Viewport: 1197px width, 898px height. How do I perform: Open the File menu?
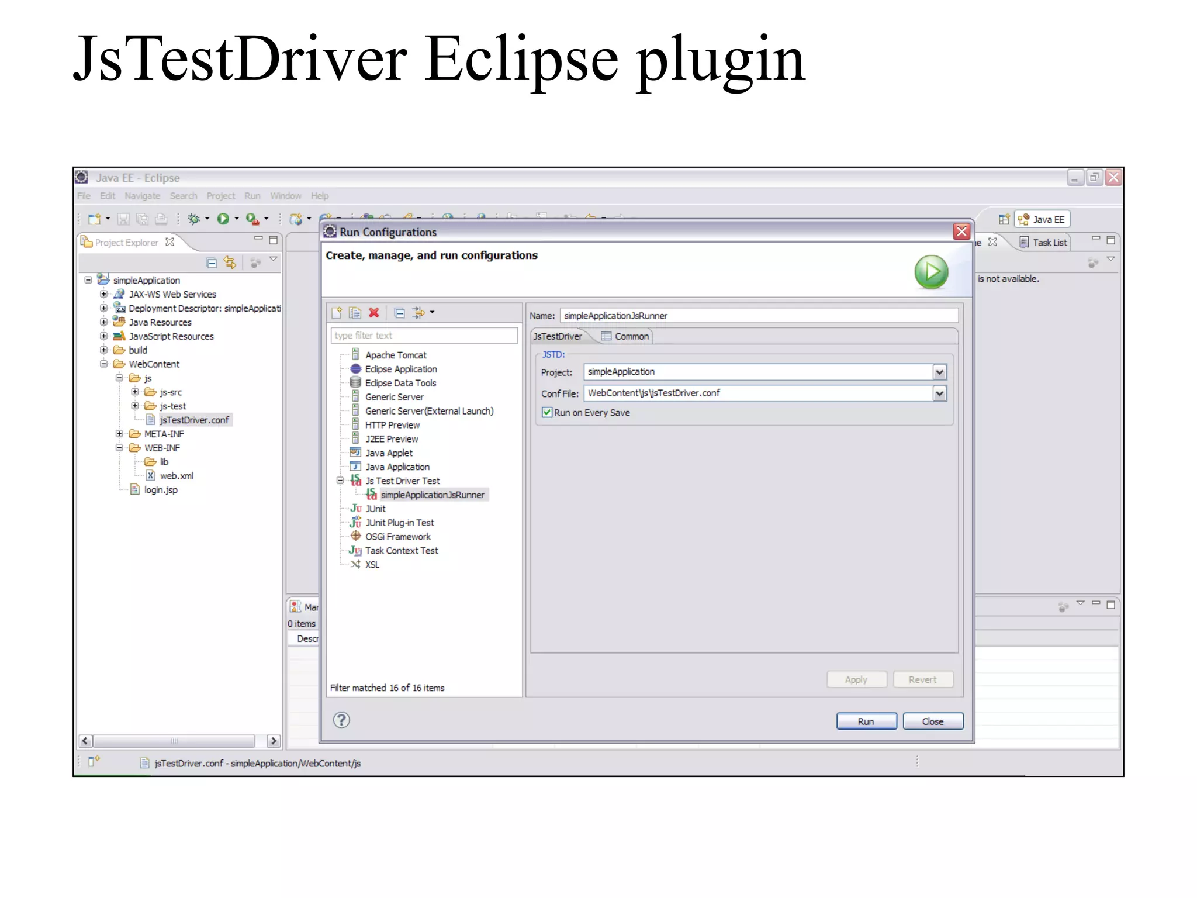pyautogui.click(x=84, y=196)
